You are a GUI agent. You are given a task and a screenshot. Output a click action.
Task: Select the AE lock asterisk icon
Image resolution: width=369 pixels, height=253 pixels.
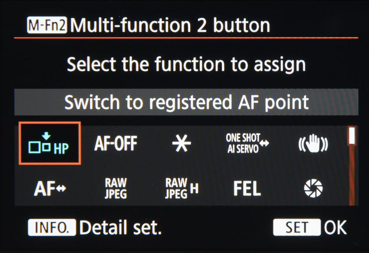[x=181, y=144]
